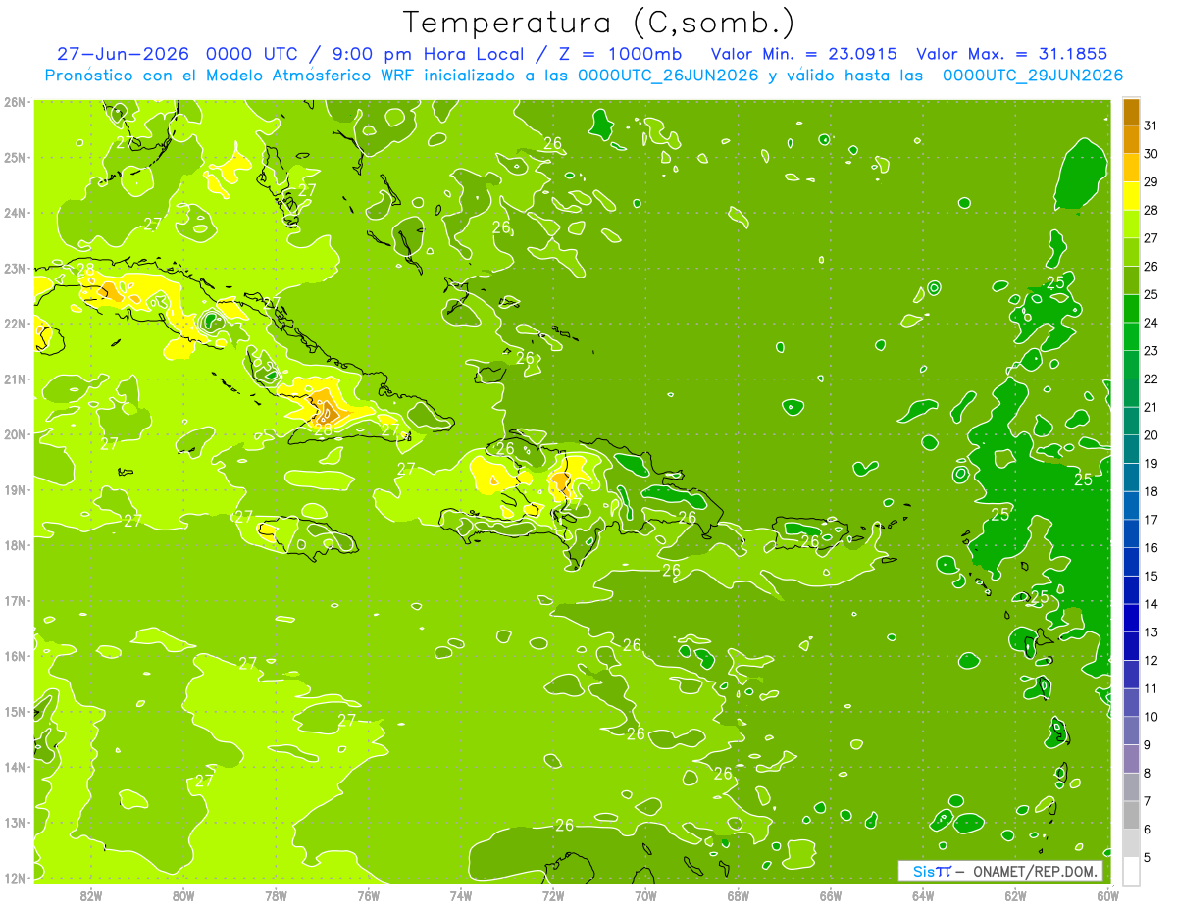Click the title Temperatura (C,somb.)

click(x=599, y=23)
